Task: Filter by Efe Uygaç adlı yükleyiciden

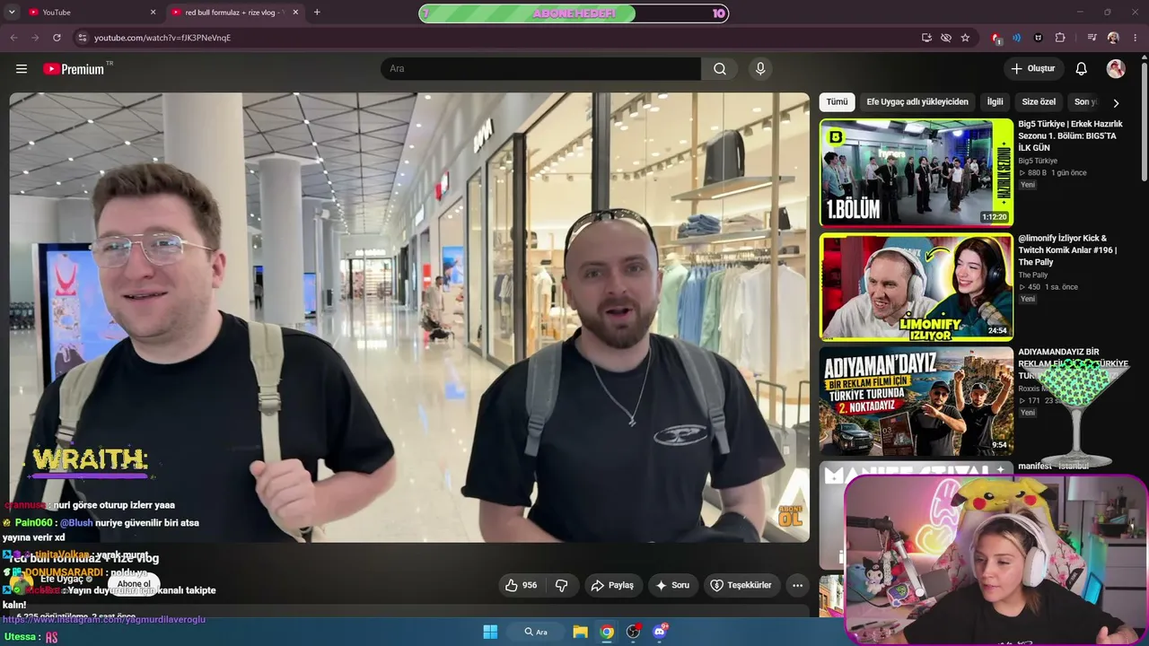Action: click(x=917, y=102)
